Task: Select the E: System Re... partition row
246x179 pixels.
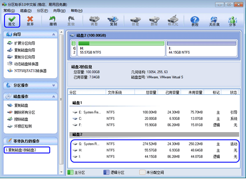Action: 154,112
